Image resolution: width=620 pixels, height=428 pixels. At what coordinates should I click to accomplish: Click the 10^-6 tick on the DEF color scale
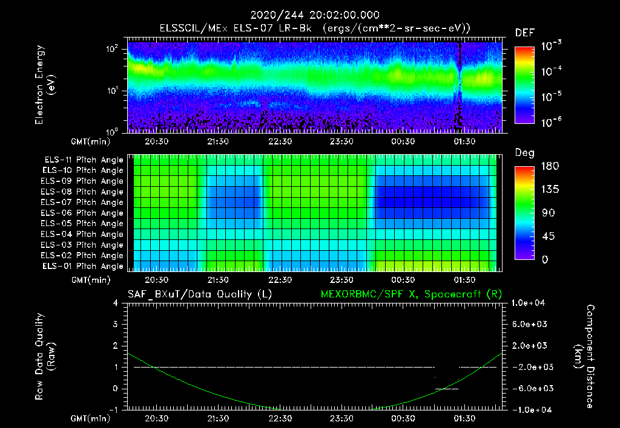point(551,122)
